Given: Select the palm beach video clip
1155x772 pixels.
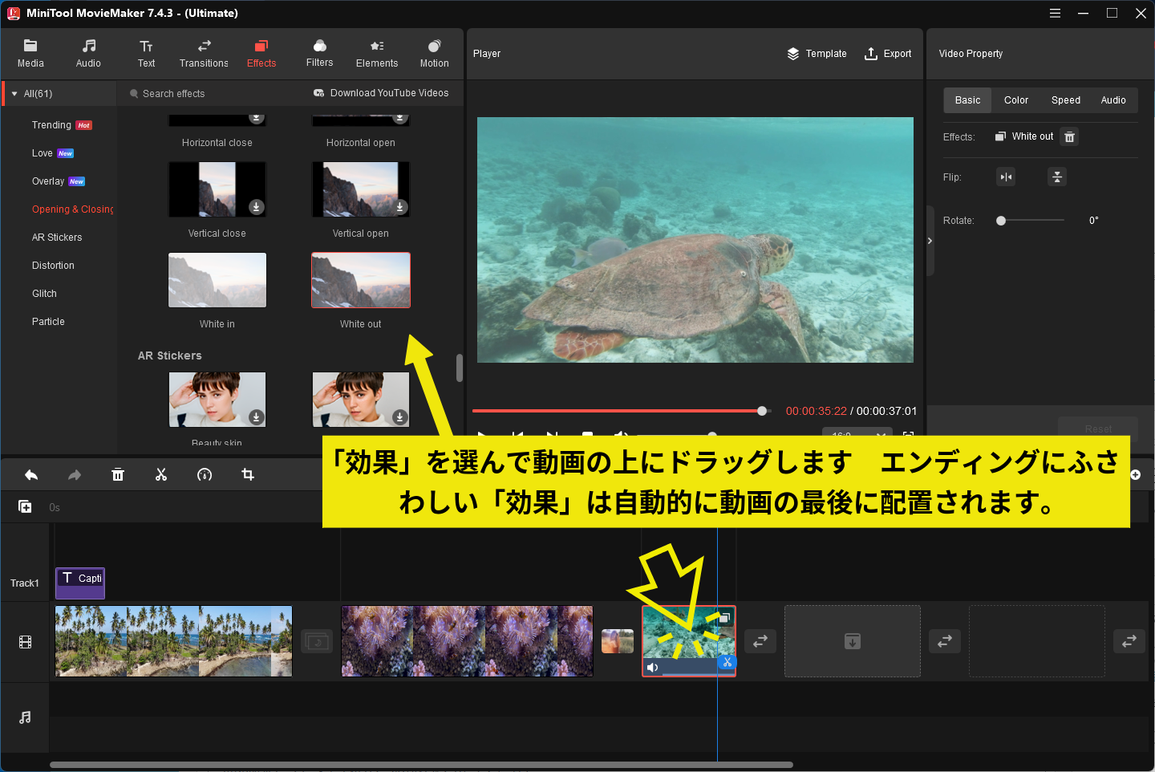Looking at the screenshot, I should [x=174, y=641].
